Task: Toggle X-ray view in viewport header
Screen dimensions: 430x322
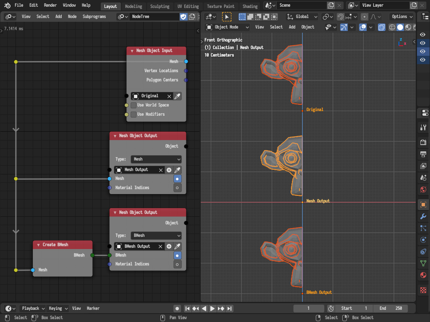Action: [x=381, y=27]
